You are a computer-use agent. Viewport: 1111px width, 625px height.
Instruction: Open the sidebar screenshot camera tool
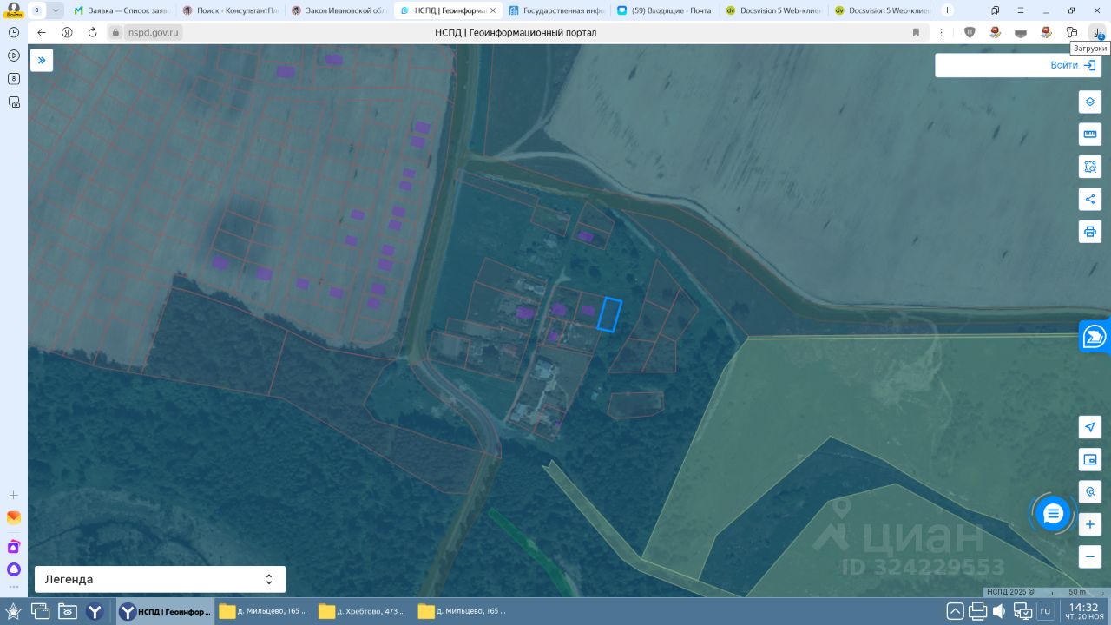click(14, 102)
